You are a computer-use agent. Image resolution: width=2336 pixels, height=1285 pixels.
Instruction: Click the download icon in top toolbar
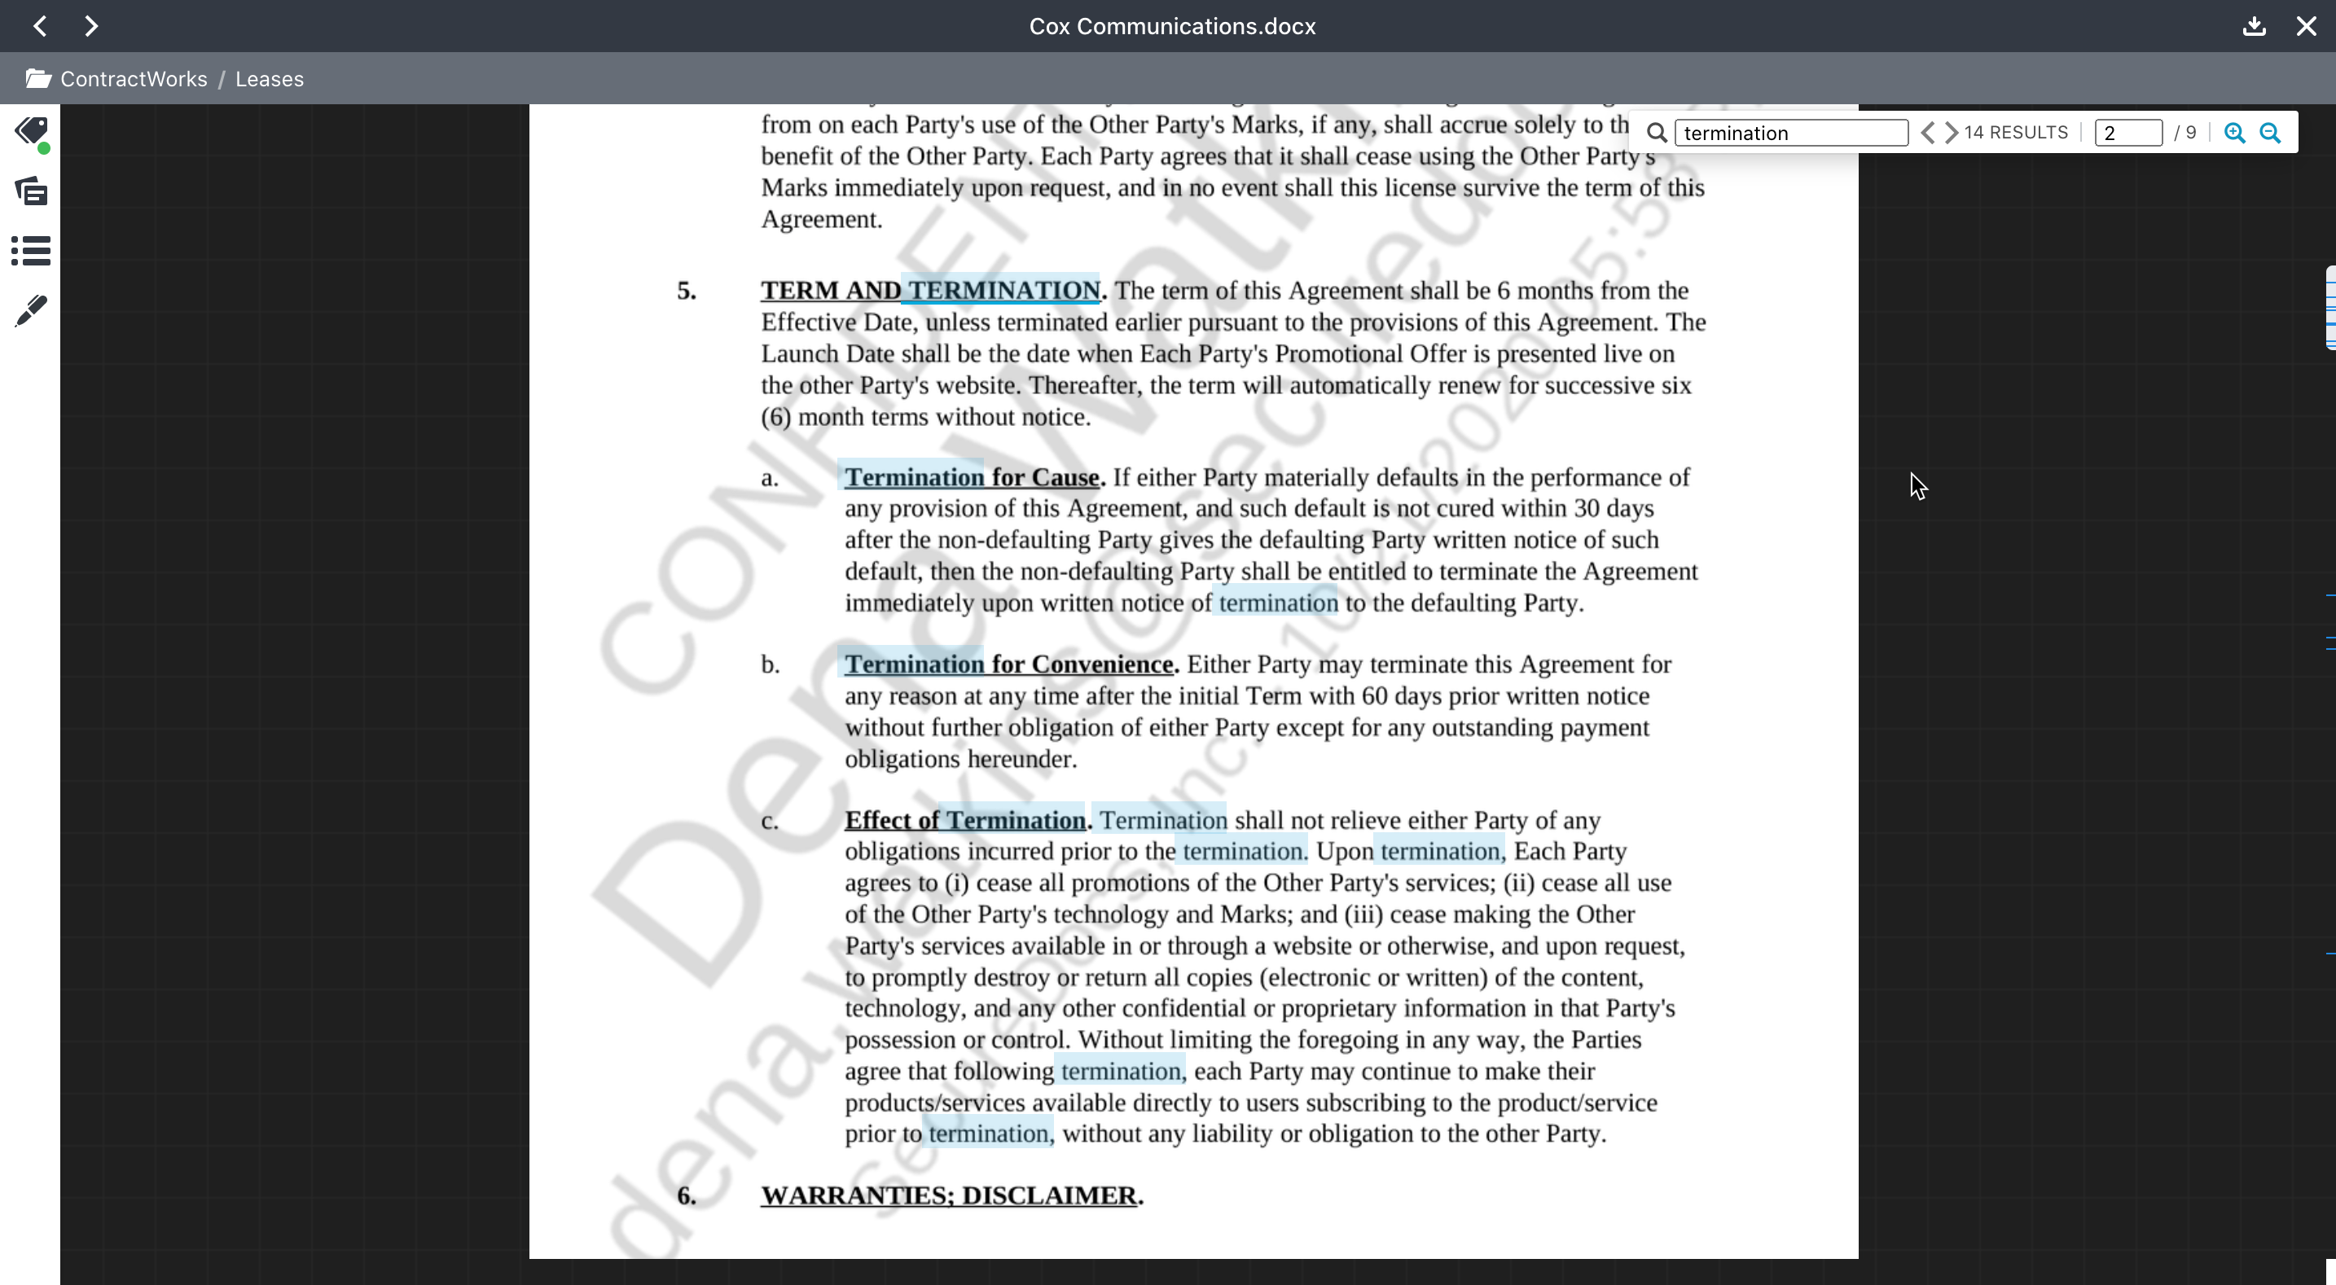pos(2255,25)
